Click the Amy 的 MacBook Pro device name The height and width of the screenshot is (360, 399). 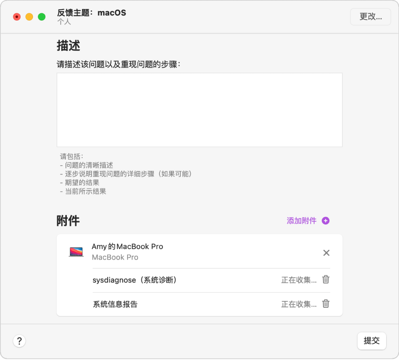point(127,247)
